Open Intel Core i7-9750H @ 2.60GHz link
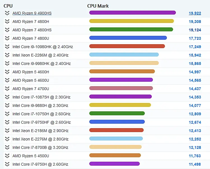The width and height of the screenshot is (210, 169). point(40,164)
